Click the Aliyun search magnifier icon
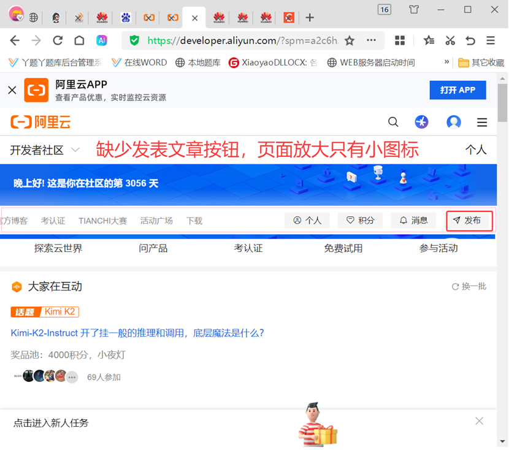The height and width of the screenshot is (450, 509). point(393,122)
